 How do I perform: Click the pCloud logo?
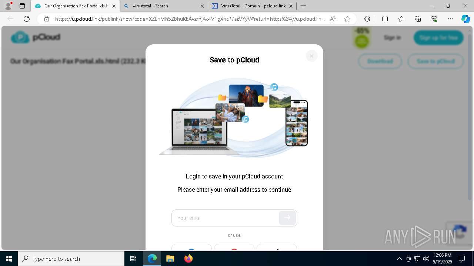(36, 37)
